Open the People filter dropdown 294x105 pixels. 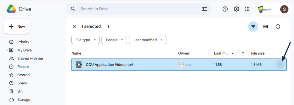114,40
